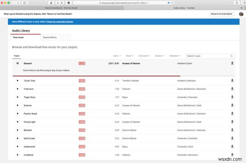The height and width of the screenshot is (163, 246).
Task: Open the Attribution filter dropdown
Action: click(x=175, y=56)
